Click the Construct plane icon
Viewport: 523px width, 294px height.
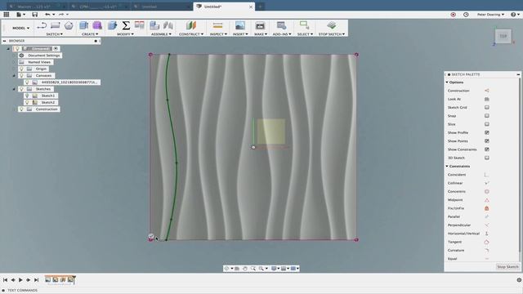(191, 25)
